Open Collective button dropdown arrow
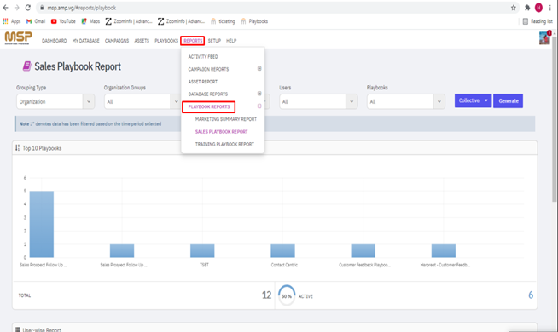This screenshot has width=558, height=332. (x=486, y=100)
